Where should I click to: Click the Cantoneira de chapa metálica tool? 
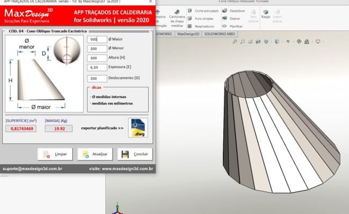[x=177, y=18]
